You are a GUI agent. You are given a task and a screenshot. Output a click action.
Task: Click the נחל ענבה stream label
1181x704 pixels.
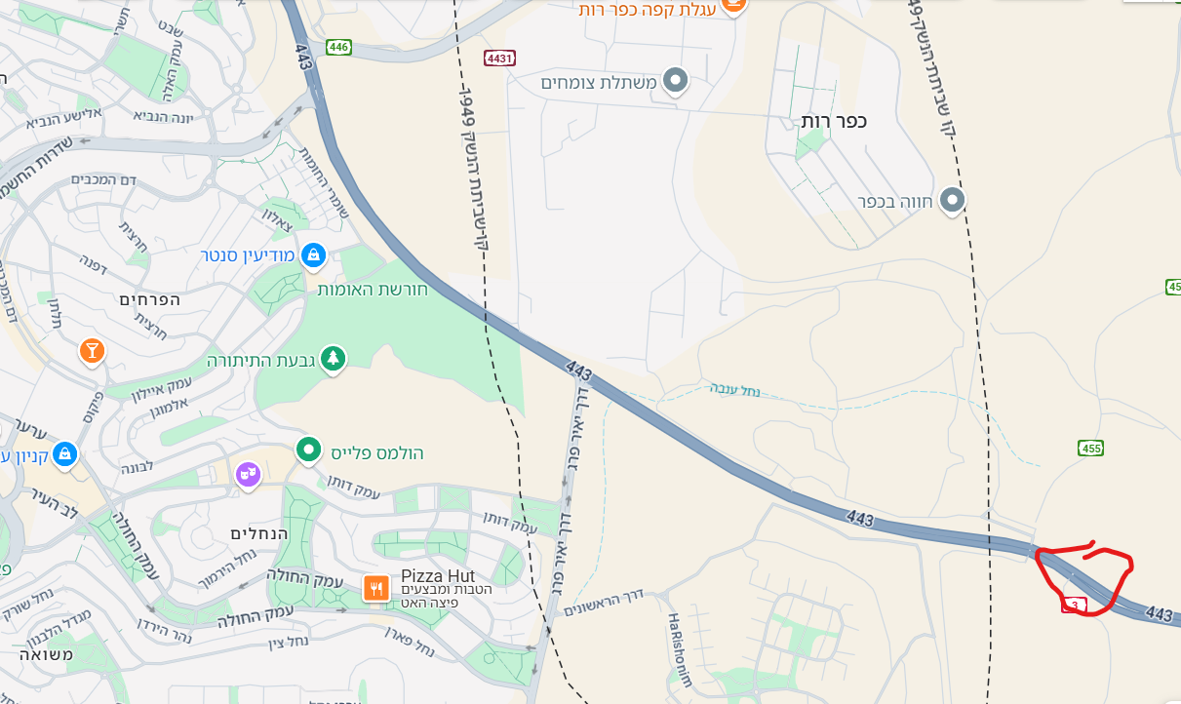(x=735, y=391)
